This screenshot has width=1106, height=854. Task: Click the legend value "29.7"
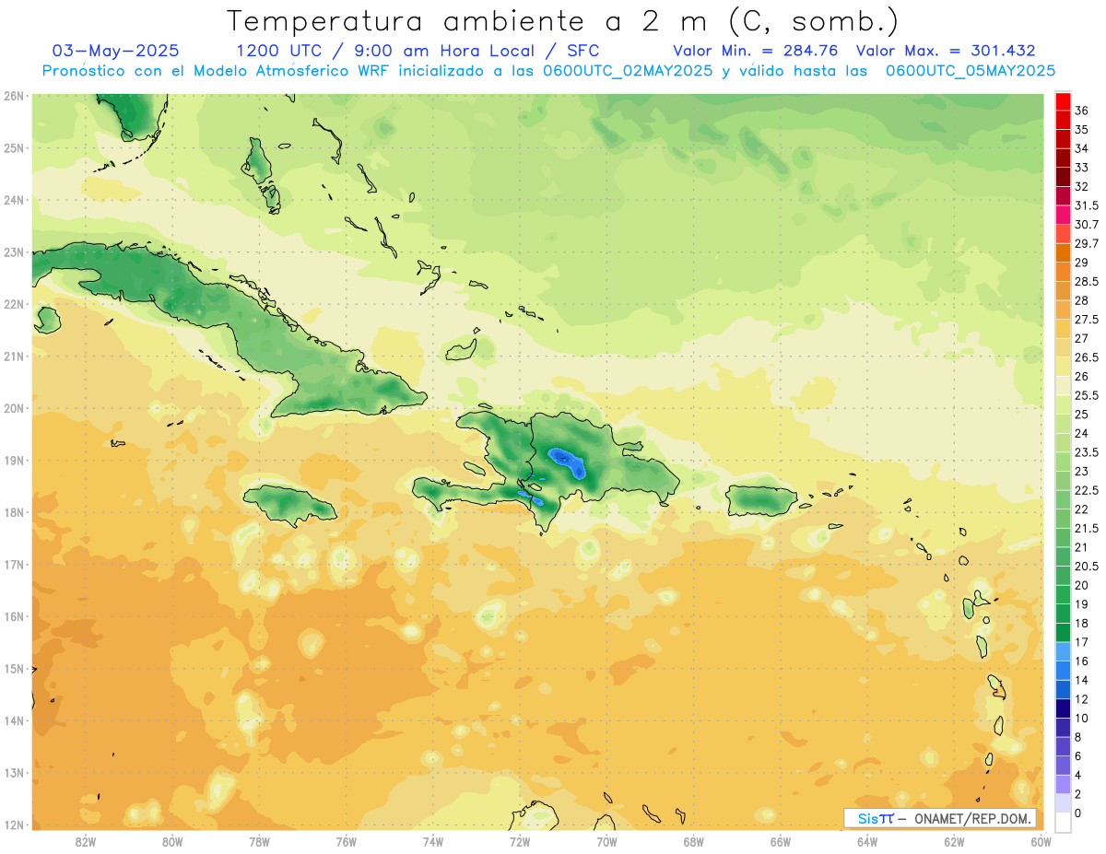(x=1086, y=243)
